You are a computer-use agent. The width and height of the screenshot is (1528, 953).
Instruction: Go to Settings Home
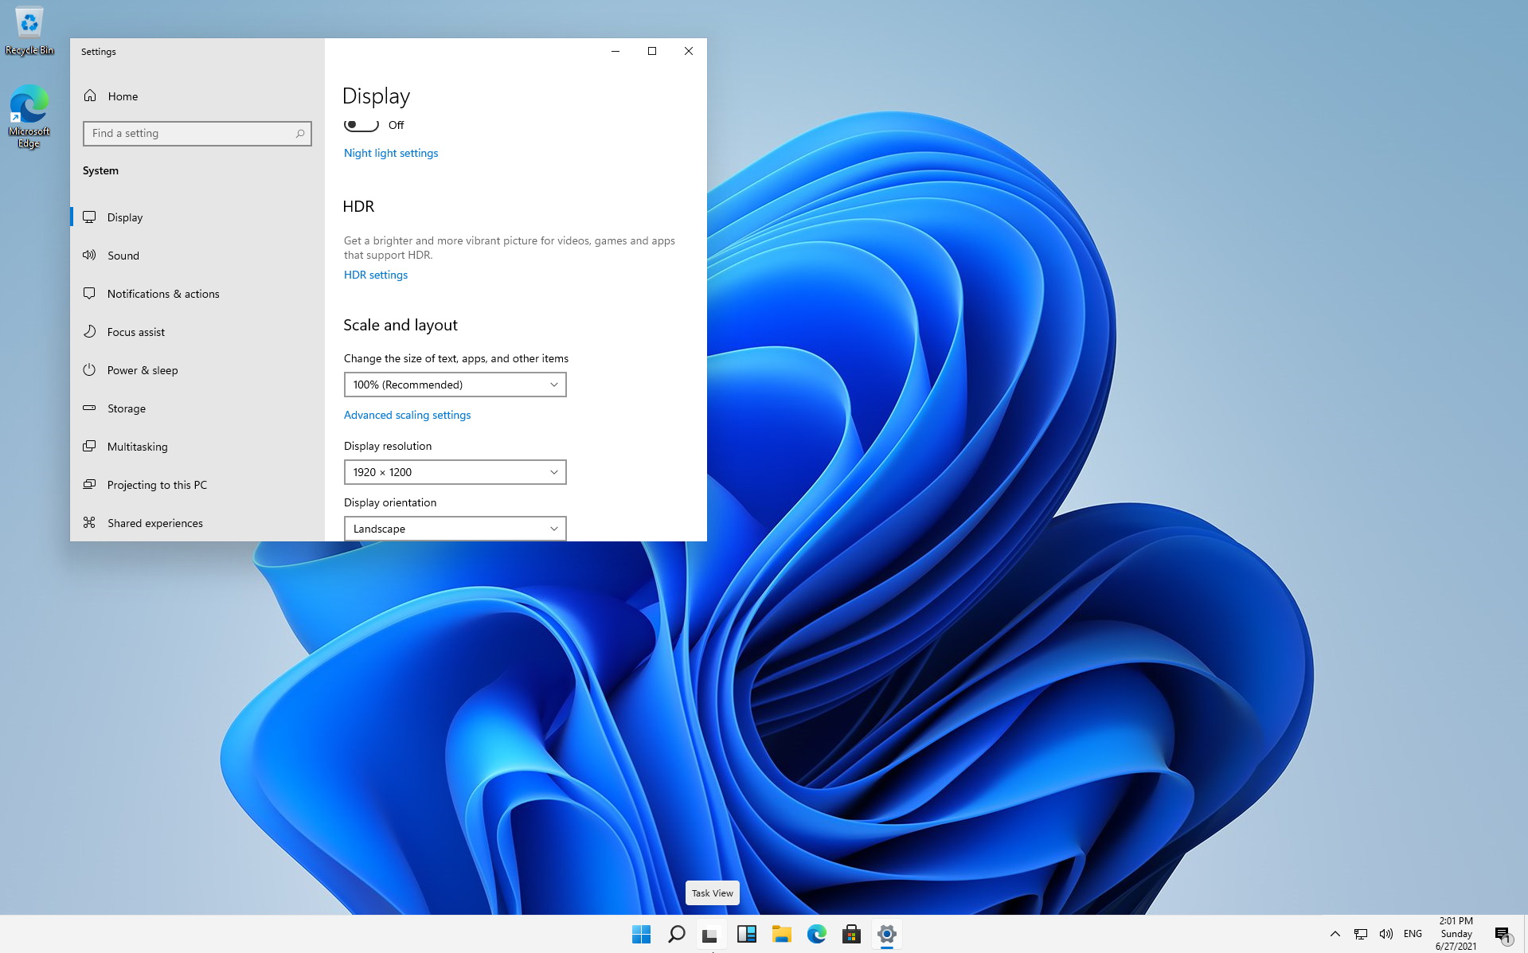pos(123,96)
